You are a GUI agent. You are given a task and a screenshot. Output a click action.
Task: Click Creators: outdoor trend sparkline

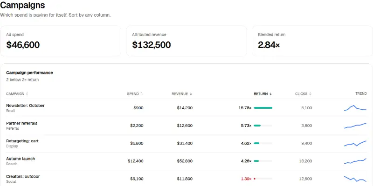coord(355,179)
